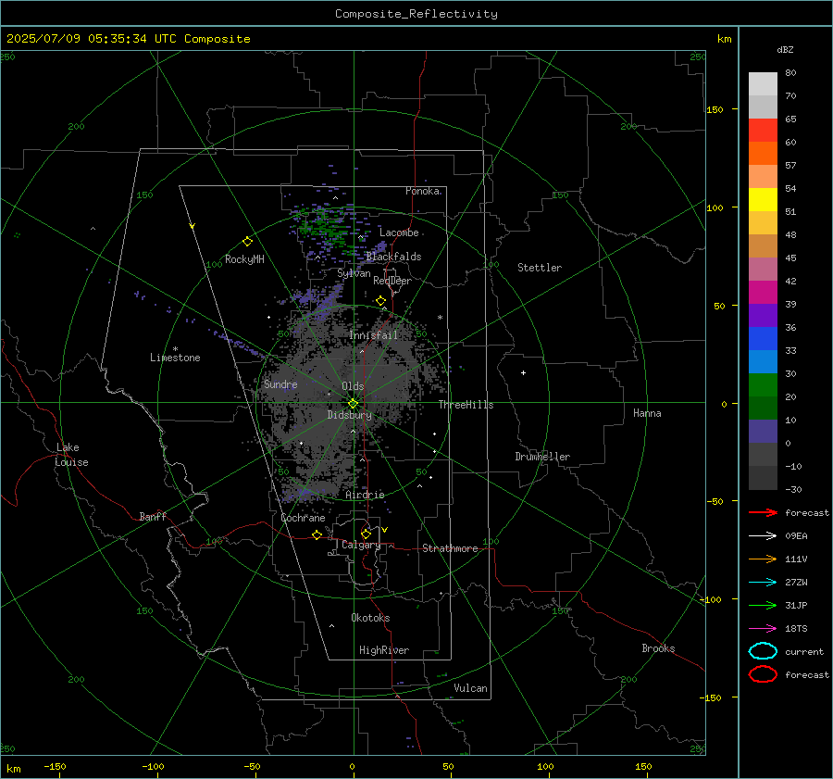Click the current legend label

click(x=804, y=652)
